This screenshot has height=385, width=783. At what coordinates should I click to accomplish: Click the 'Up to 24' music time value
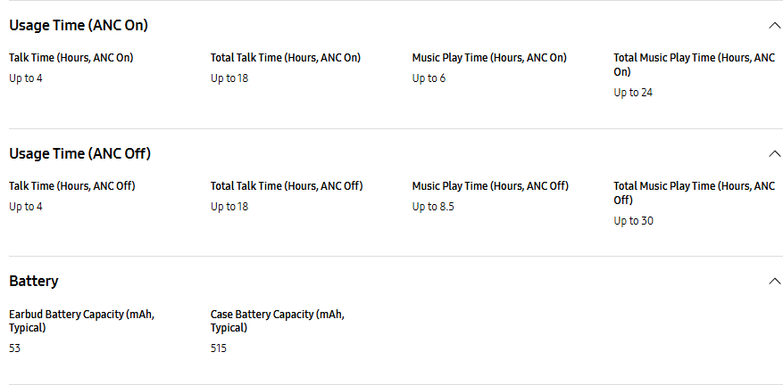pyautogui.click(x=633, y=93)
